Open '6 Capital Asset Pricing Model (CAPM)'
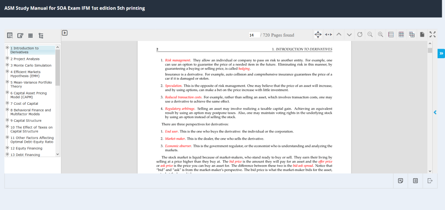Screen dimensions: 445x210 pos(29,95)
